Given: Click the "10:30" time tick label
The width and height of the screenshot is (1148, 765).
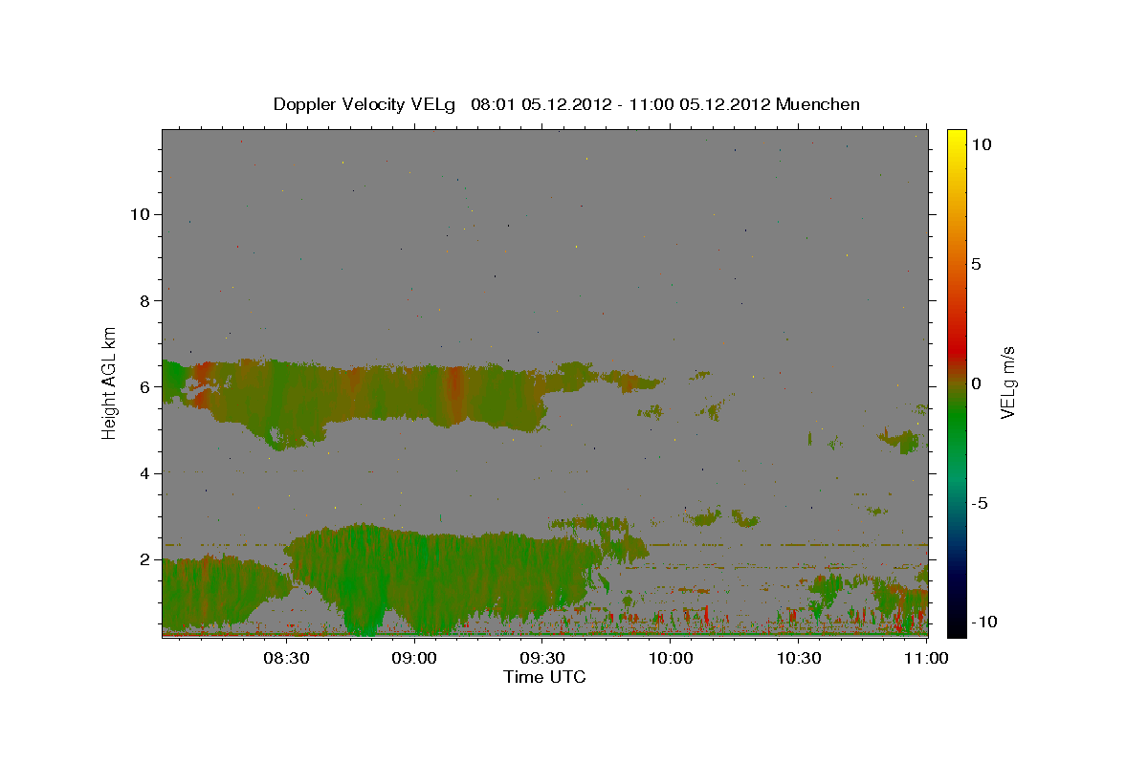Looking at the screenshot, I should [x=799, y=658].
